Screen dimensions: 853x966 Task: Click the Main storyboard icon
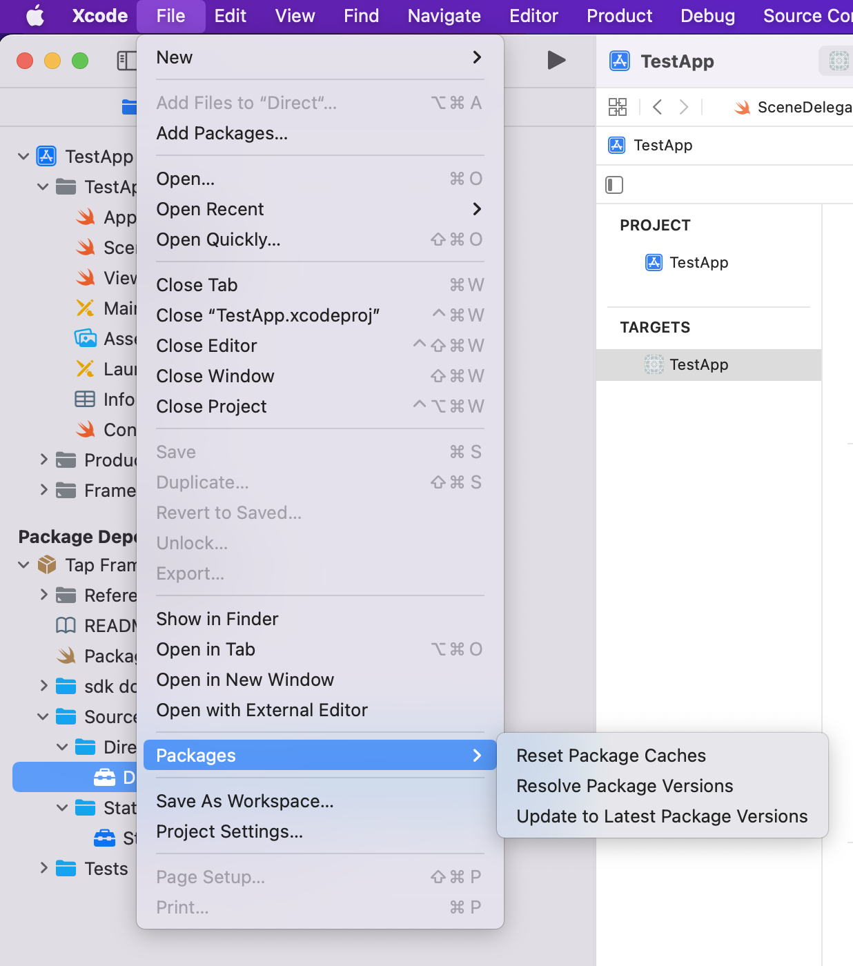click(85, 308)
